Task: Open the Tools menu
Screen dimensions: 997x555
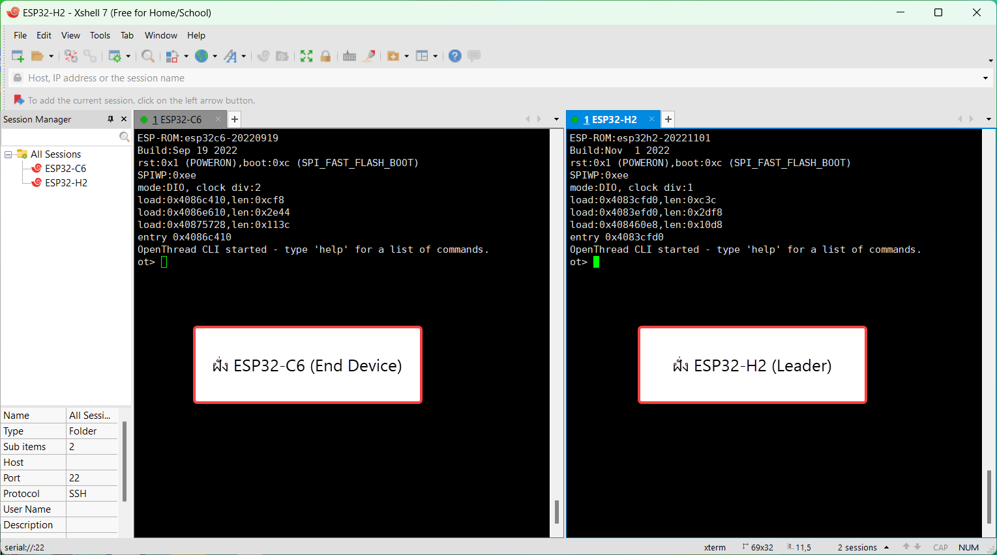Action: 100,35
